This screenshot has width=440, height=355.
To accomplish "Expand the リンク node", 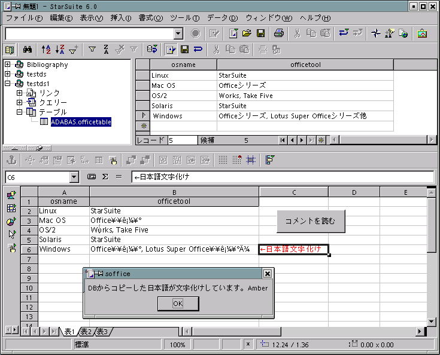I will (19, 93).
